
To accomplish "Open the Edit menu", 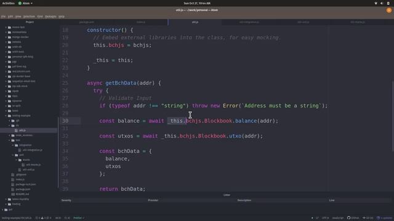I will (x=10, y=17).
